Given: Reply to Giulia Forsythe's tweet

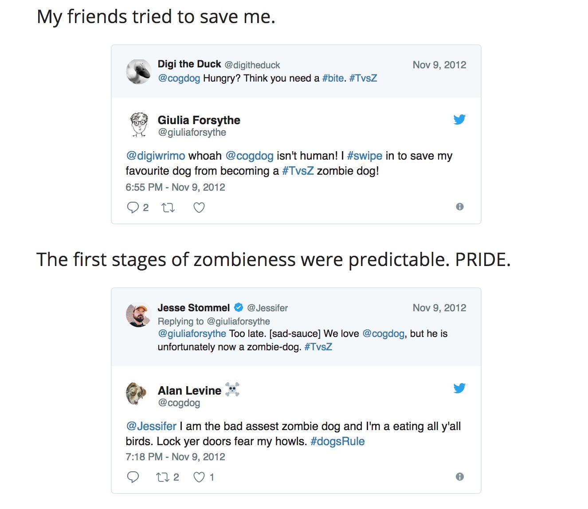Looking at the screenshot, I should 133,208.
